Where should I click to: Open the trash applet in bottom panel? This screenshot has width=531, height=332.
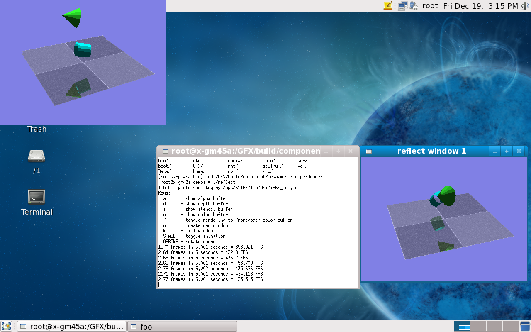(525, 326)
